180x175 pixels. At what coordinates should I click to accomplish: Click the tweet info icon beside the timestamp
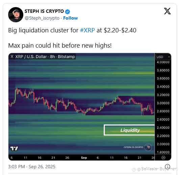pyautogui.click(x=168, y=167)
